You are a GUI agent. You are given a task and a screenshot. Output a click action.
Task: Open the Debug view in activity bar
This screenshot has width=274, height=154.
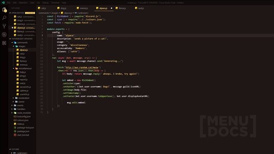click(4, 35)
